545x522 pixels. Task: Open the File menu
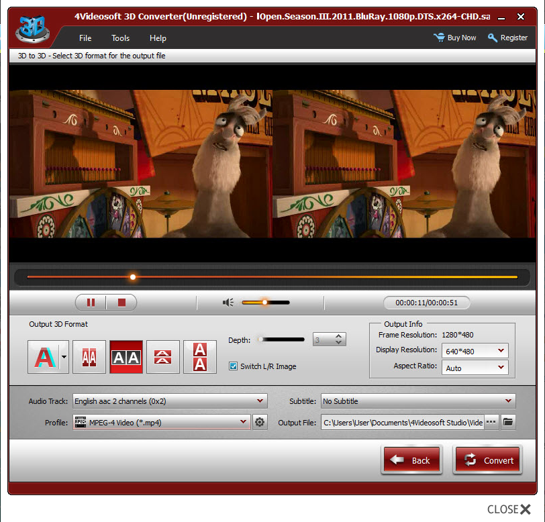tap(85, 38)
